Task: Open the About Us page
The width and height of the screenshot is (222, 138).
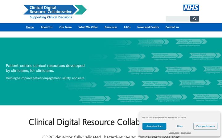Action: [x=47, y=27]
